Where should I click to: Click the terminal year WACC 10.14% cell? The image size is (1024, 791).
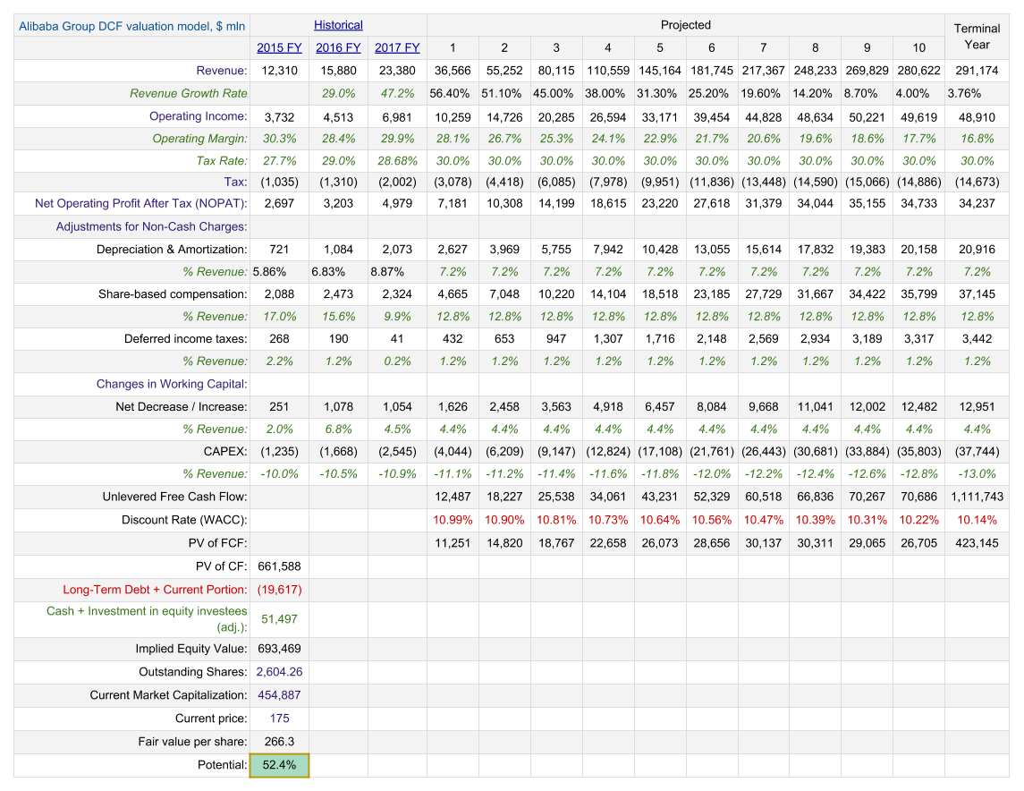point(977,520)
